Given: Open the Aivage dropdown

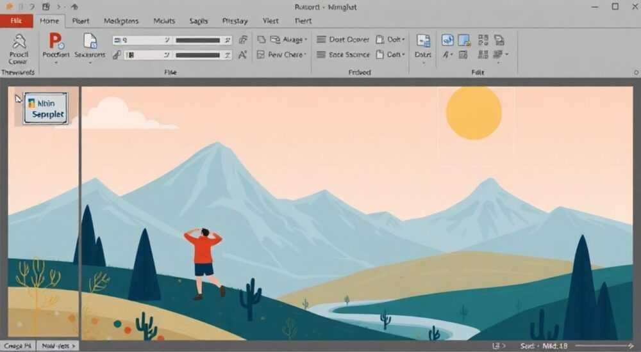Looking at the screenshot, I should pyautogui.click(x=288, y=40).
